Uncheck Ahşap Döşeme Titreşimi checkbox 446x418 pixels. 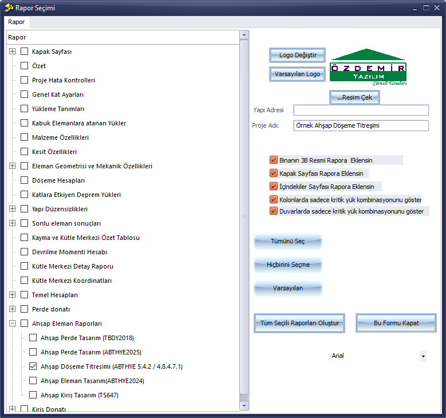pyautogui.click(x=33, y=366)
